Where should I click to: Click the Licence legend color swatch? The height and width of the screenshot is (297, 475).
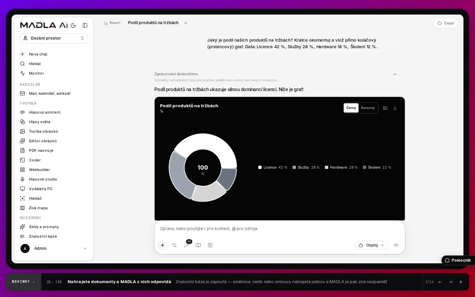click(260, 168)
